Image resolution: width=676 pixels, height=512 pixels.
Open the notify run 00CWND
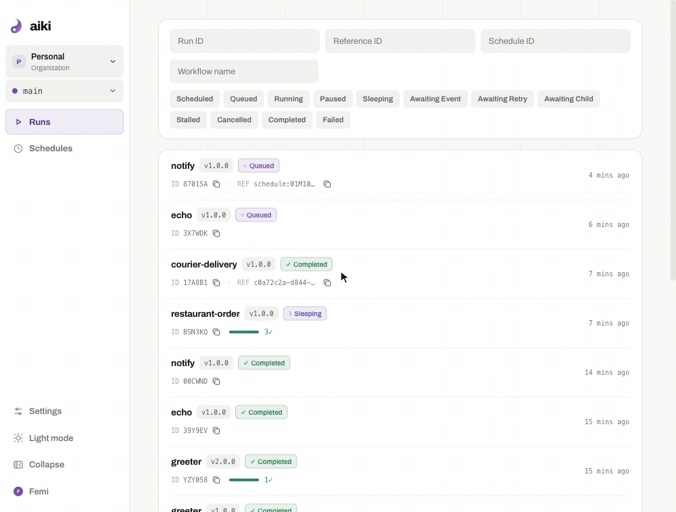[x=400, y=372]
